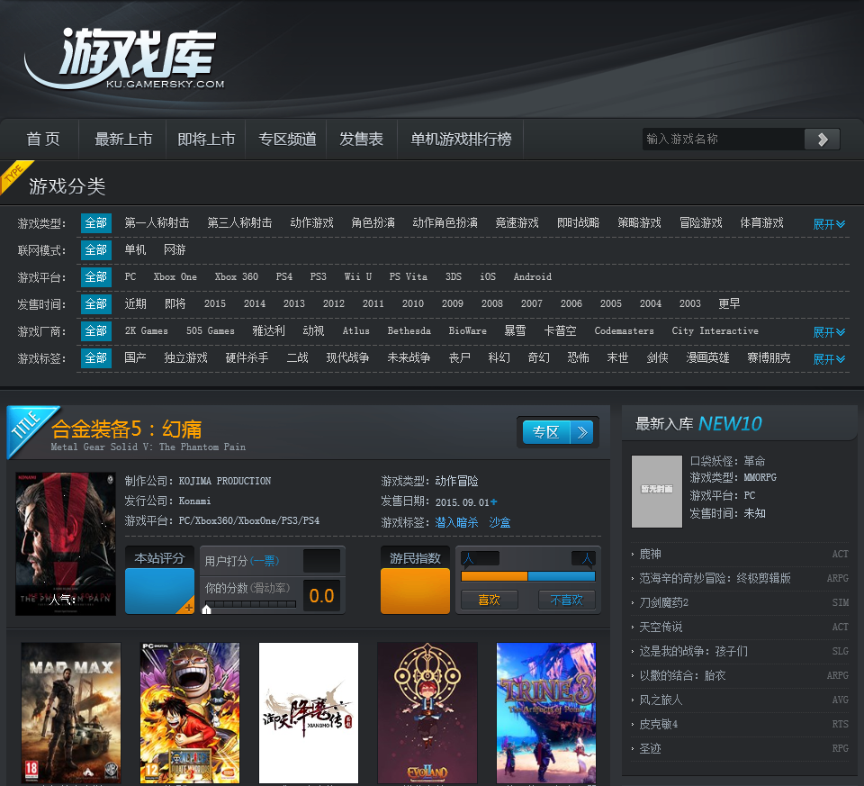
Task: Filter by 网游 network mode
Action: (x=175, y=249)
